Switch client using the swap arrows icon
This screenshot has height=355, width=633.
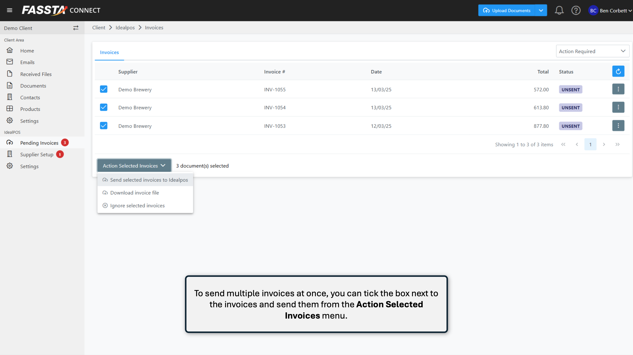(76, 28)
